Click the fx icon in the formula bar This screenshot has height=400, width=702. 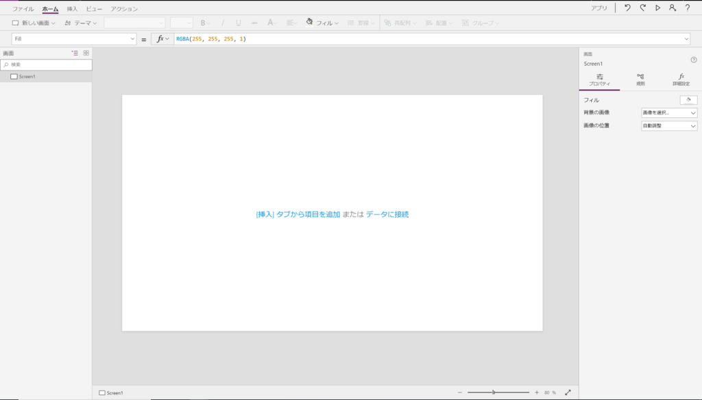coord(159,38)
